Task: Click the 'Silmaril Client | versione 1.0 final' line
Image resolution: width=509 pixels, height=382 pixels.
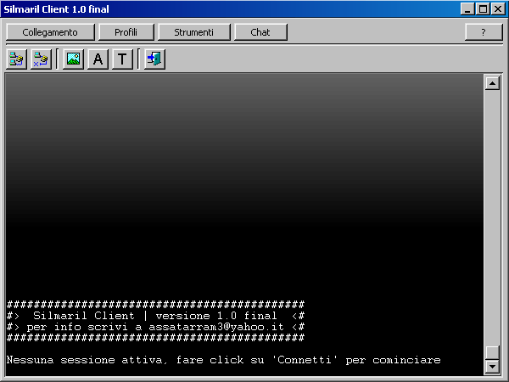Action: click(x=155, y=316)
